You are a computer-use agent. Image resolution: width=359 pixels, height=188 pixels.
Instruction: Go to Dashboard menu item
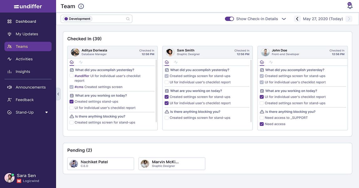pyautogui.click(x=28, y=21)
